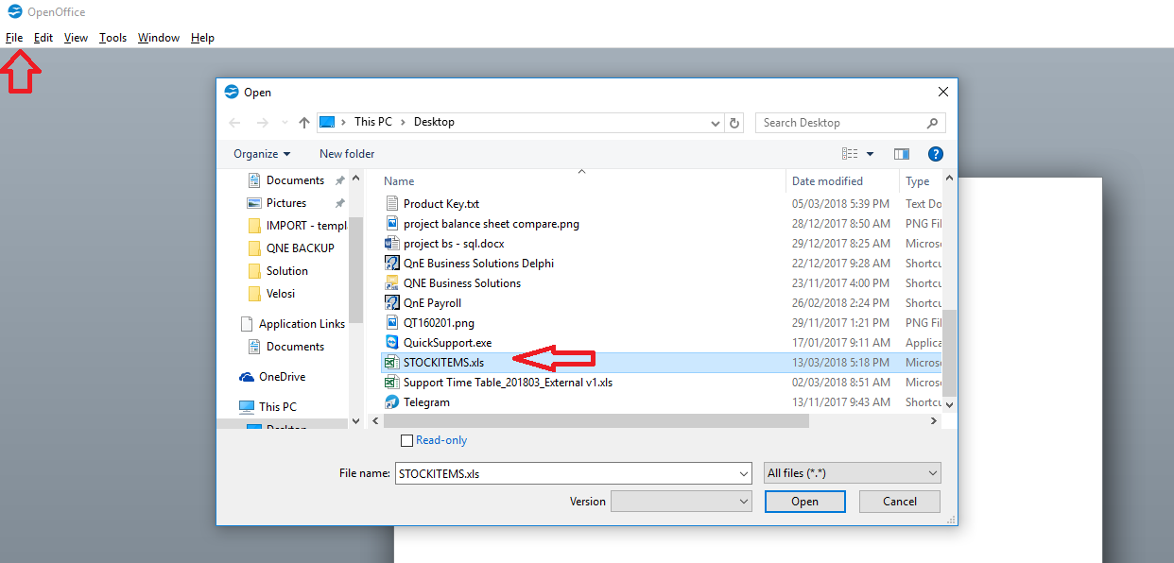
Task: Open the View menu
Action: pyautogui.click(x=76, y=38)
